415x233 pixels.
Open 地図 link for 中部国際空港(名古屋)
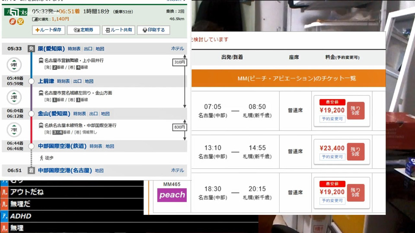(x=99, y=170)
